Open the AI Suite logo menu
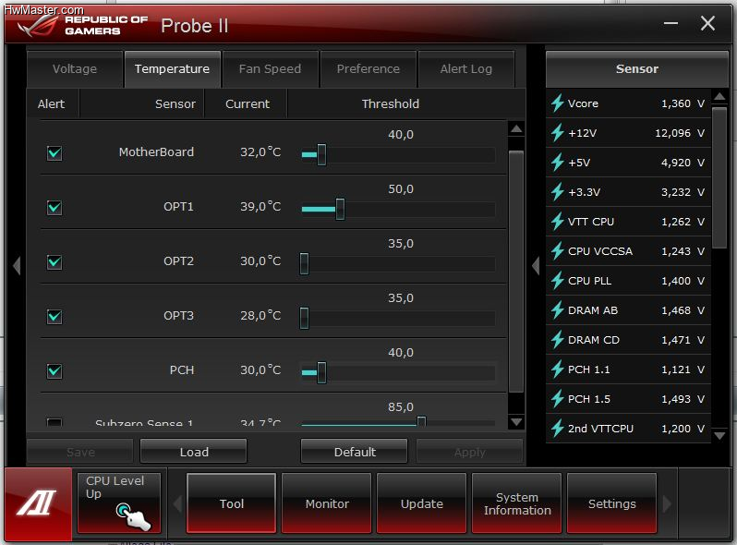 point(38,503)
